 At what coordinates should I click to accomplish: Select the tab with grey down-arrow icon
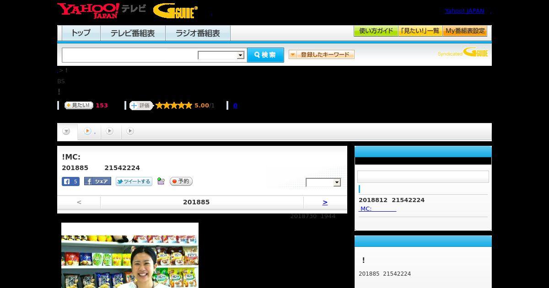(x=66, y=131)
